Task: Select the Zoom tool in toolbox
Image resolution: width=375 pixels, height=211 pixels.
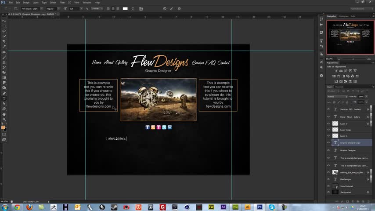Action: click(4, 119)
